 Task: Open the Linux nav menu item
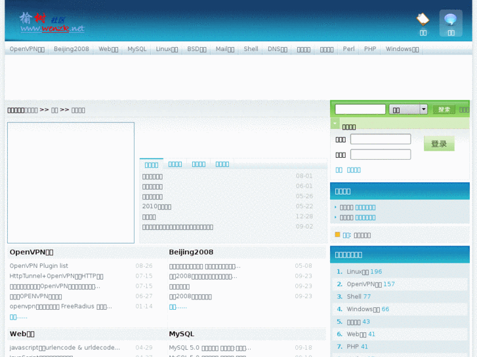coord(167,49)
